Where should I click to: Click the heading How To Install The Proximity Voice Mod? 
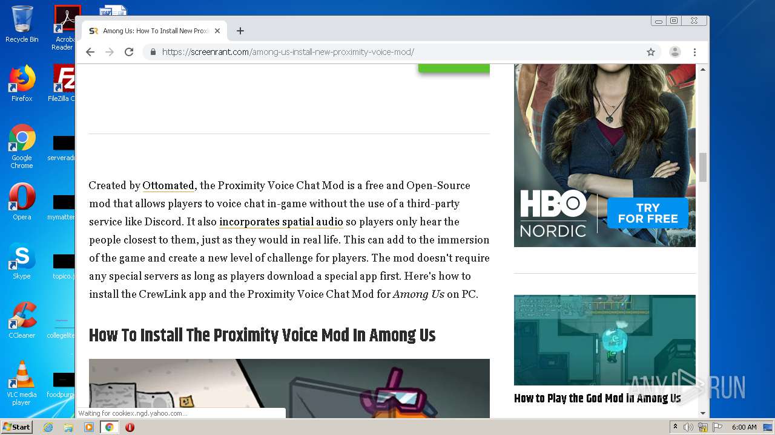pos(262,335)
